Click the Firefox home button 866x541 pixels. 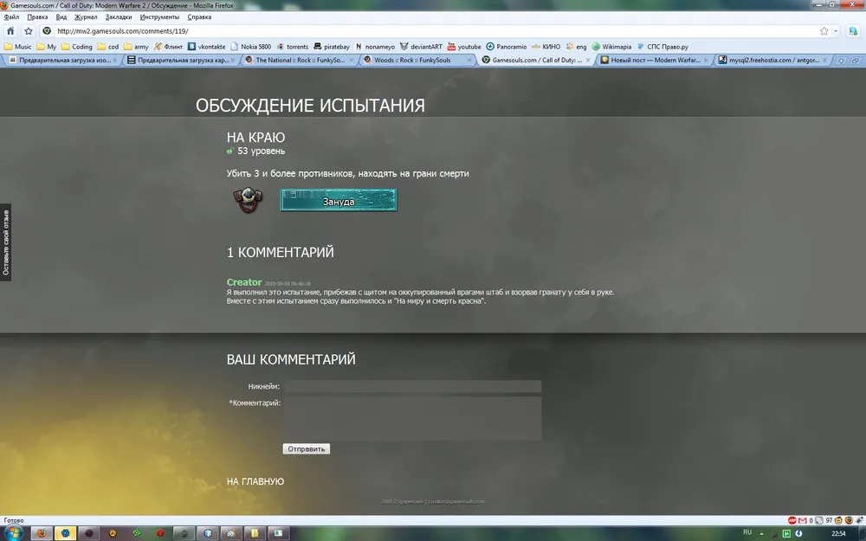pos(10,31)
